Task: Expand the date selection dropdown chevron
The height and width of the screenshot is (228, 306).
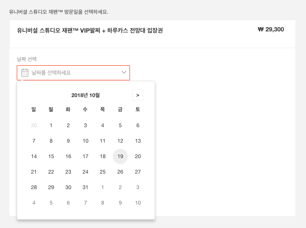Action: (x=124, y=72)
